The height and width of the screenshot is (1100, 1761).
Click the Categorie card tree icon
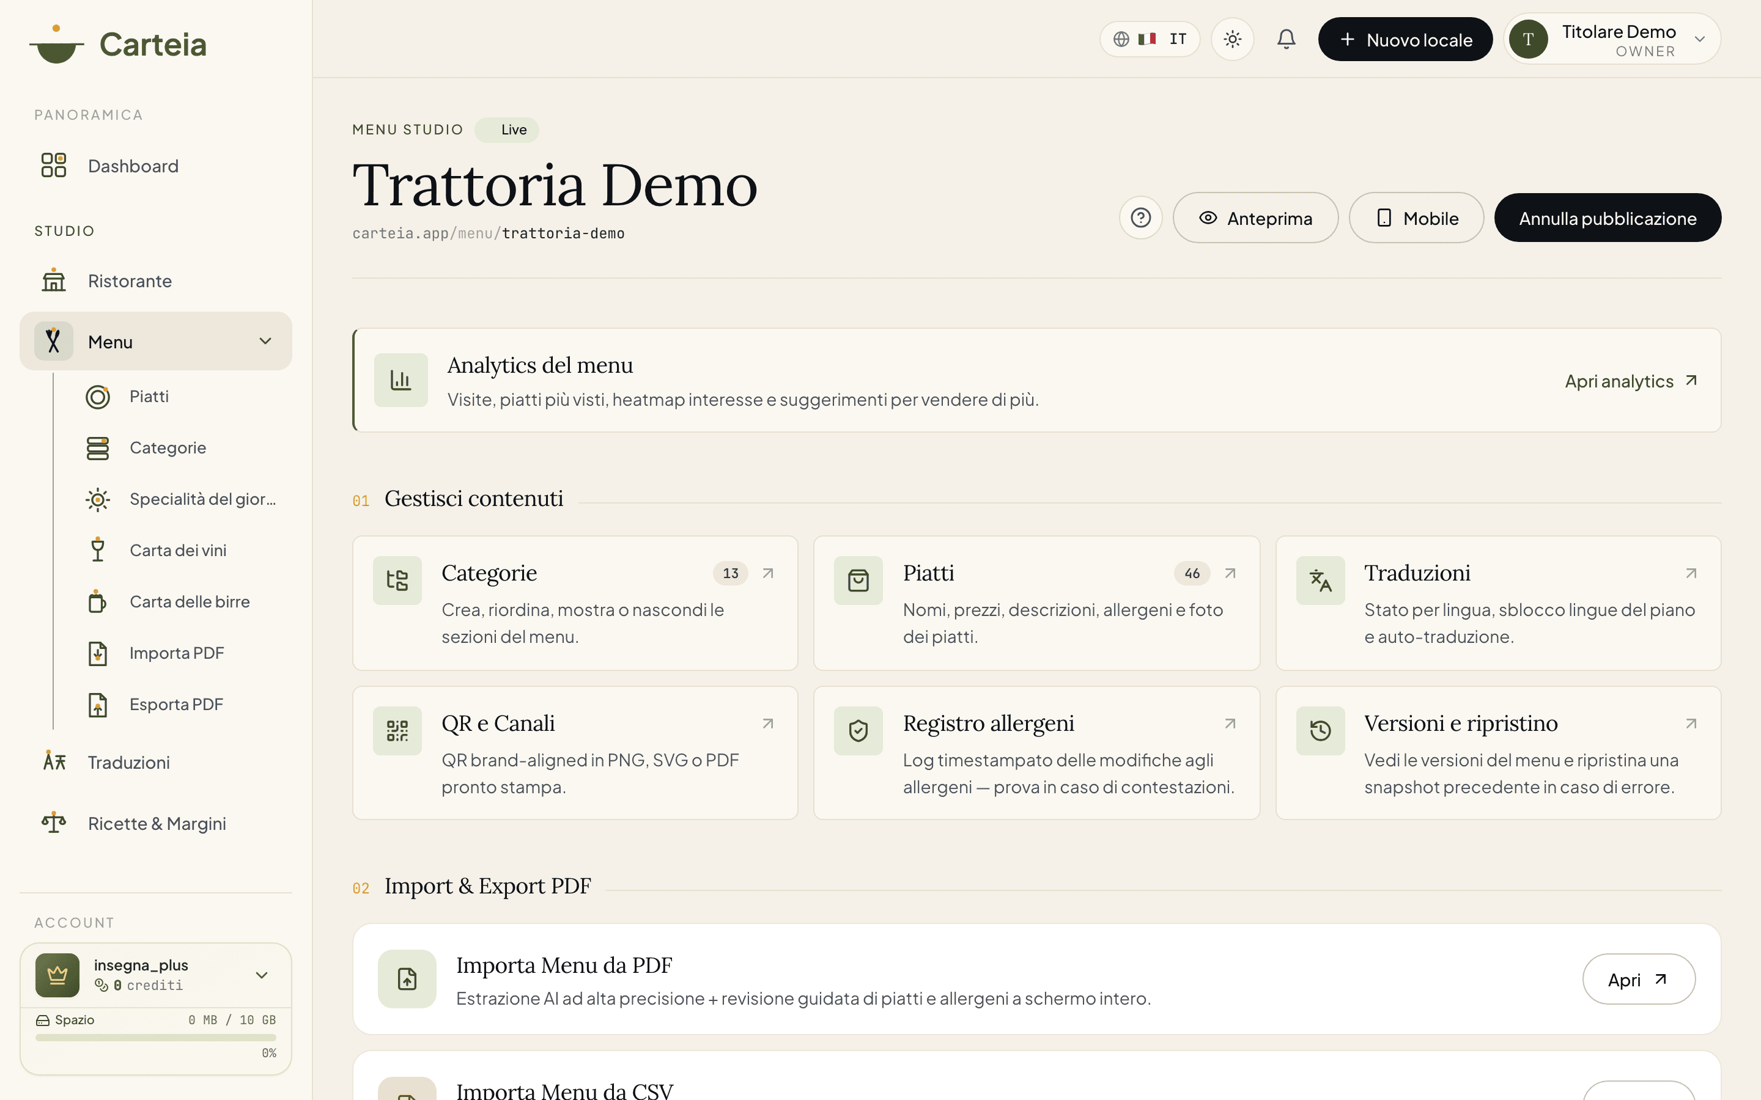(x=397, y=580)
